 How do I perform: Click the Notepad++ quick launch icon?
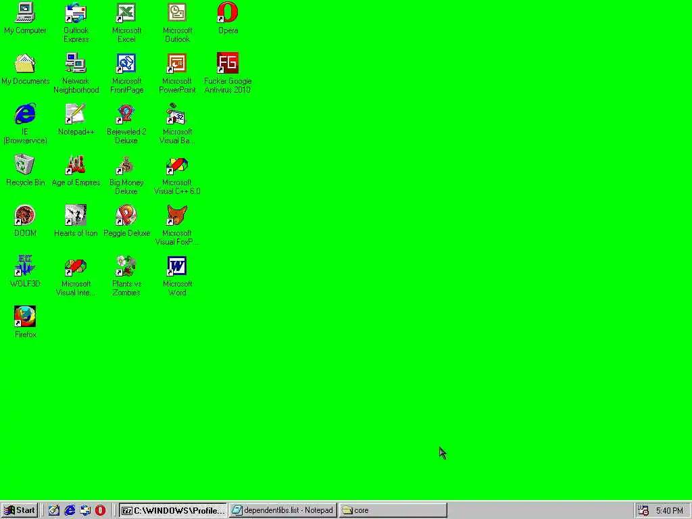click(x=54, y=510)
